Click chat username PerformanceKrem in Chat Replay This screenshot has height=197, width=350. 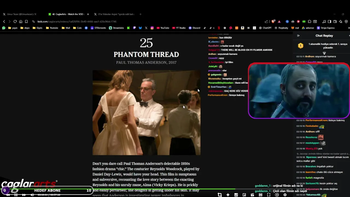(x=316, y=120)
